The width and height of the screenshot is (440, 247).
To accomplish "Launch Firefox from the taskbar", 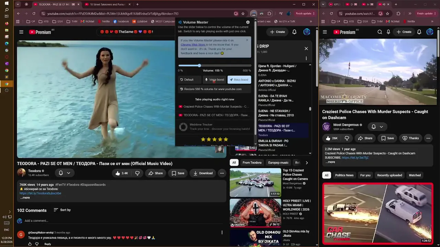I will [7, 23].
